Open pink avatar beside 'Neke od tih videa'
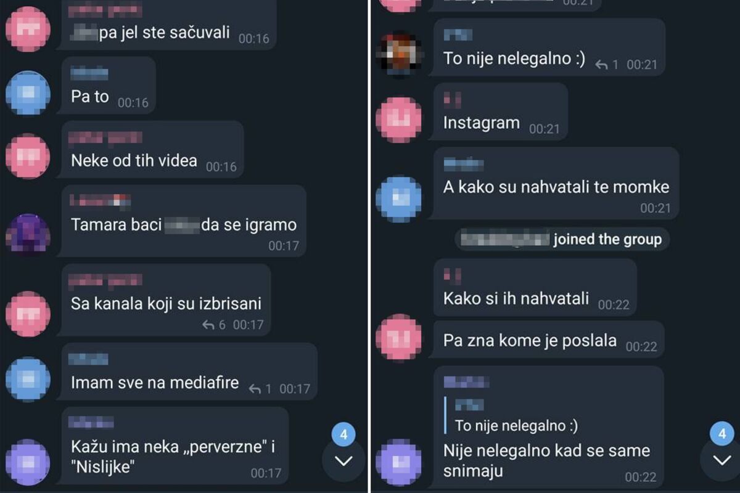Viewport: 740px width, 493px height. [x=28, y=156]
